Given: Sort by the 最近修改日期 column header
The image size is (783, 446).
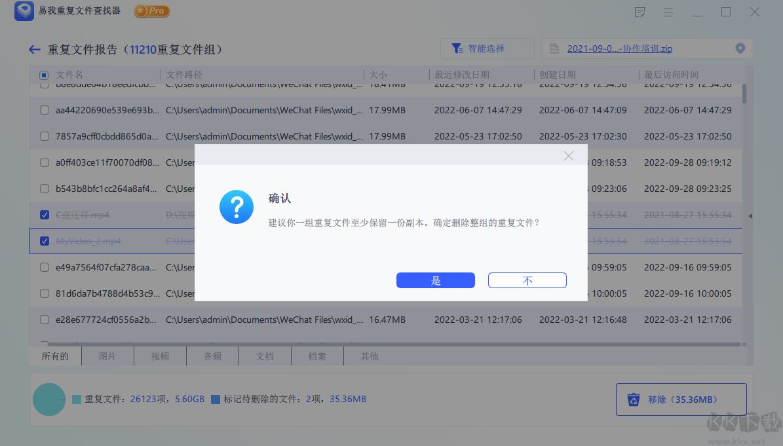Looking at the screenshot, I should pyautogui.click(x=462, y=75).
